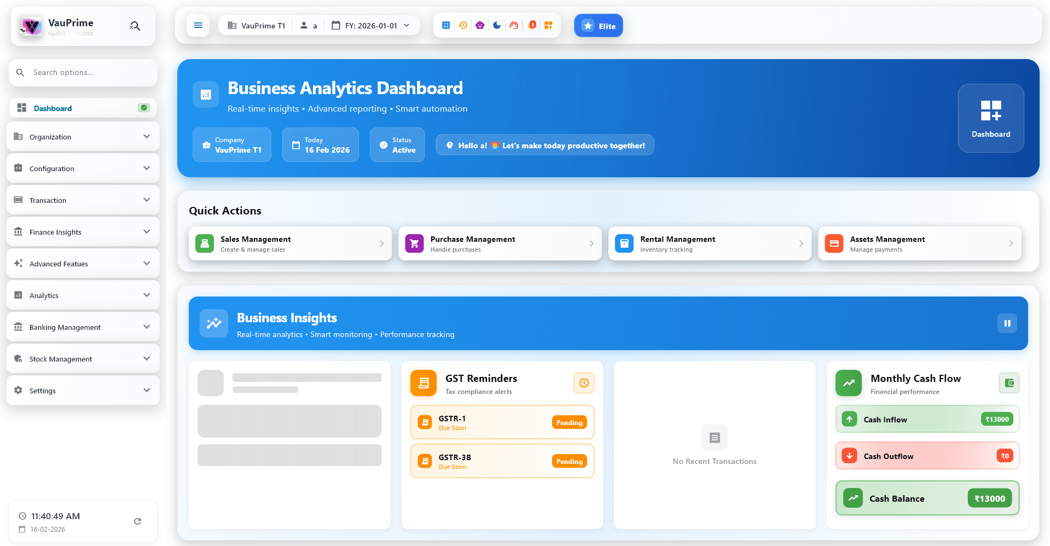
Task: Open the support headset icon
Action: 514,25
